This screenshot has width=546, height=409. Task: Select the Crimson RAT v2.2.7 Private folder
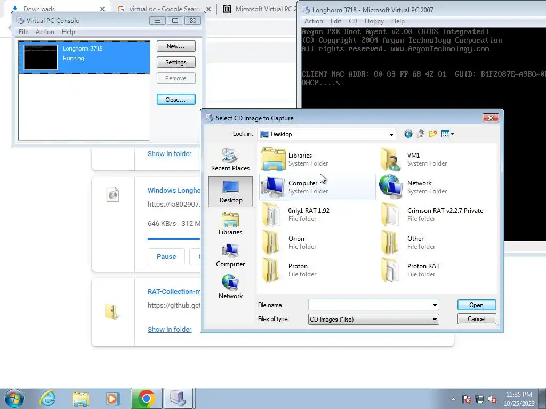click(436, 215)
